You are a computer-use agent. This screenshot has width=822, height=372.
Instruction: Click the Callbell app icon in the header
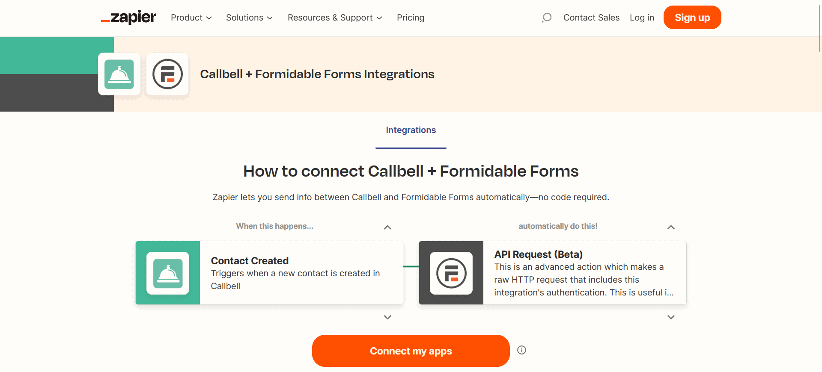(x=119, y=74)
